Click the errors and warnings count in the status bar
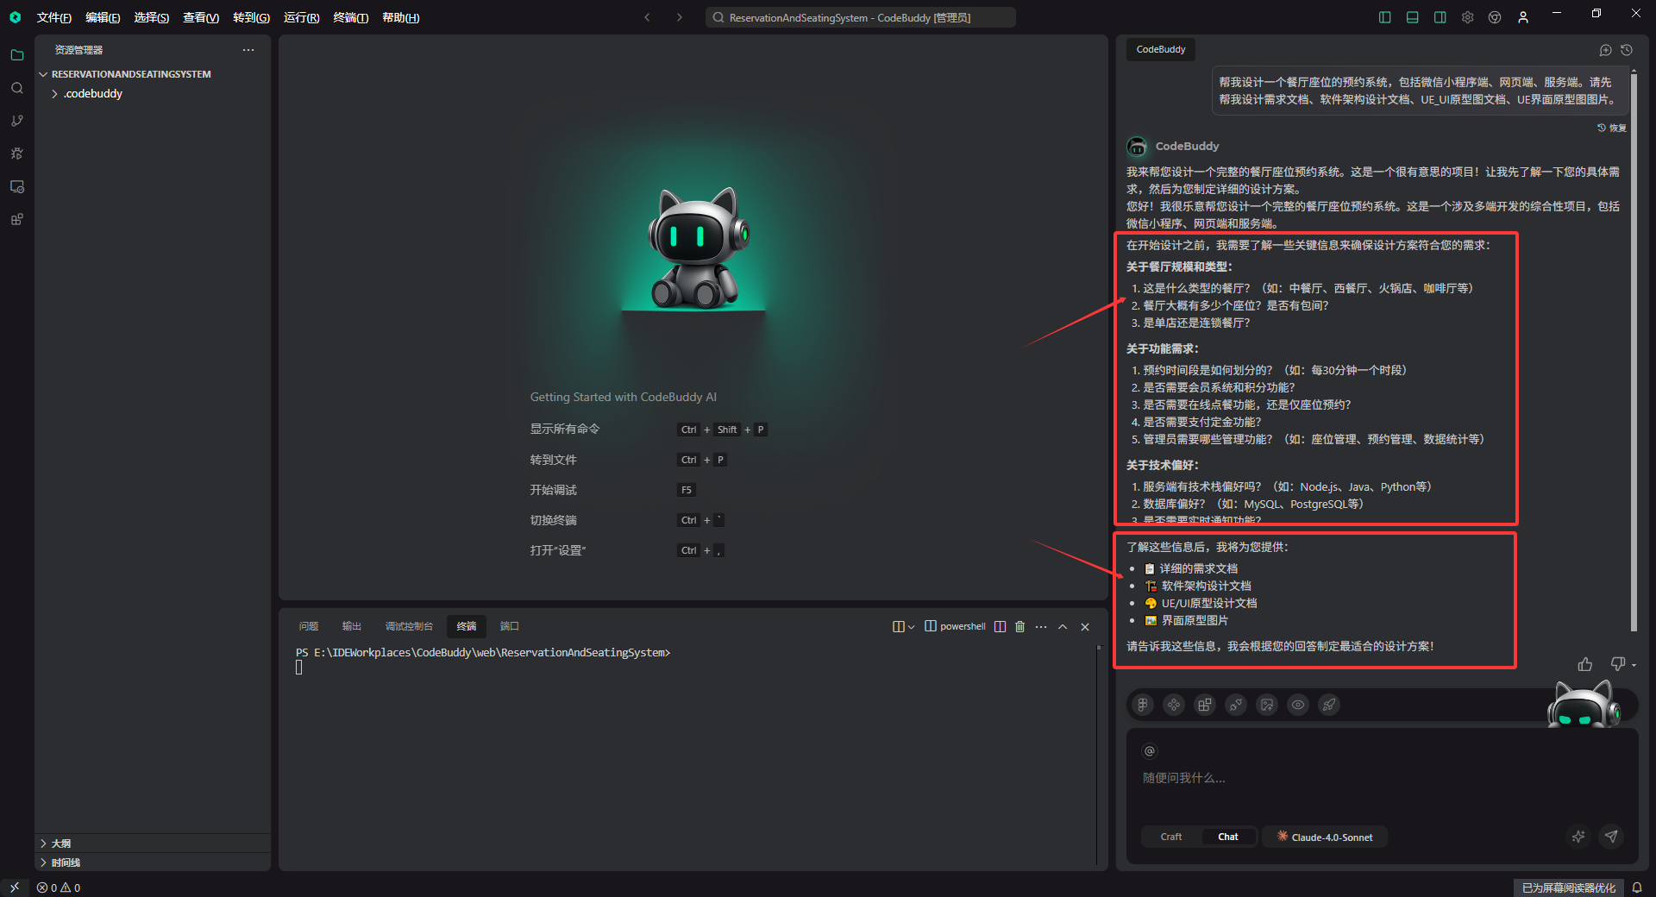The image size is (1656, 897). (59, 888)
